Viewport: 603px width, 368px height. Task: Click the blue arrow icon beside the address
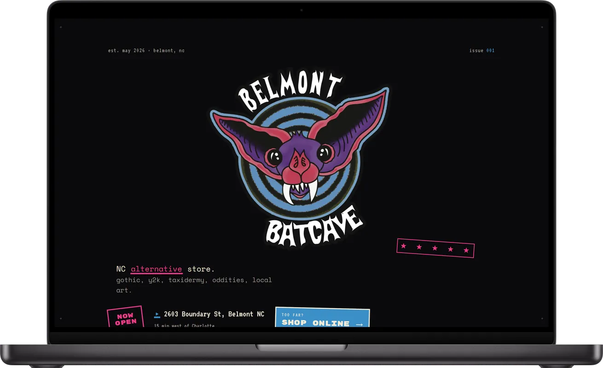point(157,315)
